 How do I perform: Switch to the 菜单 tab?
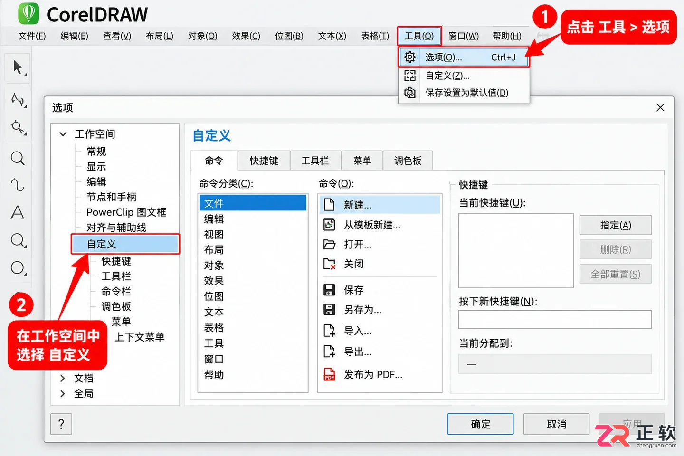click(362, 161)
